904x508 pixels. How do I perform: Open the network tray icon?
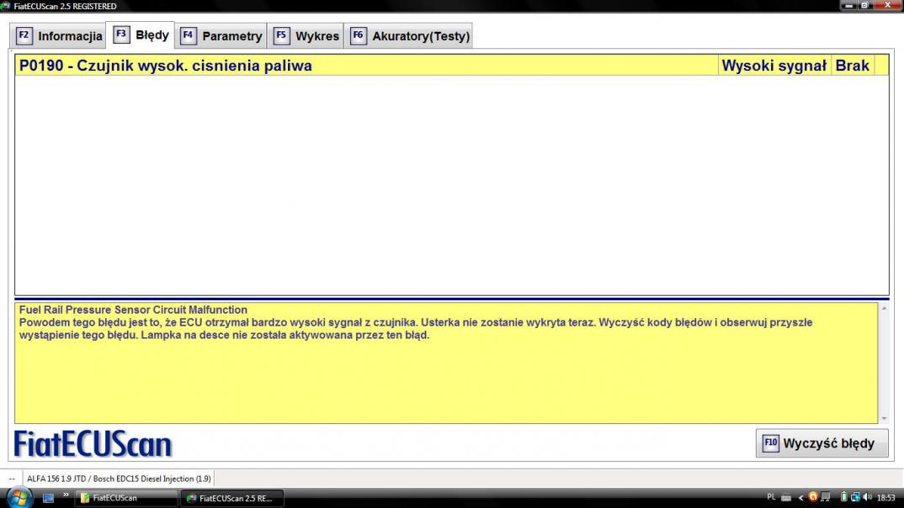point(855,497)
